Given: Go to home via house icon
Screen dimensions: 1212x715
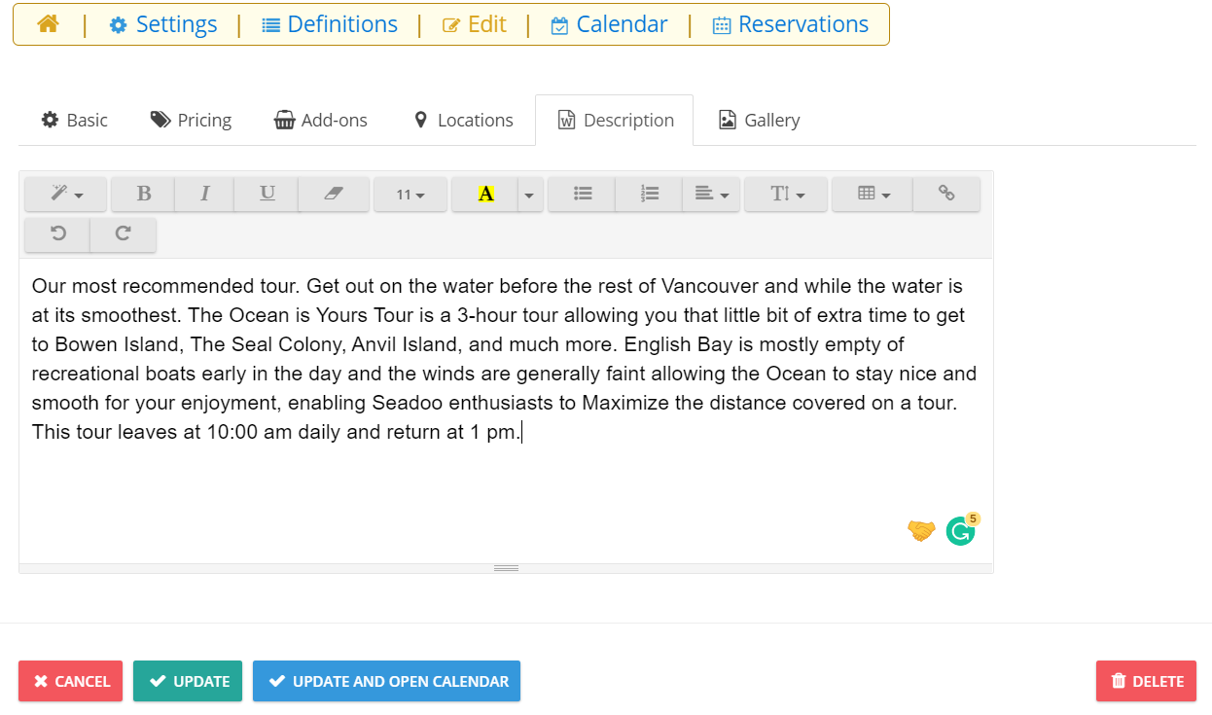Looking at the screenshot, I should click(48, 24).
